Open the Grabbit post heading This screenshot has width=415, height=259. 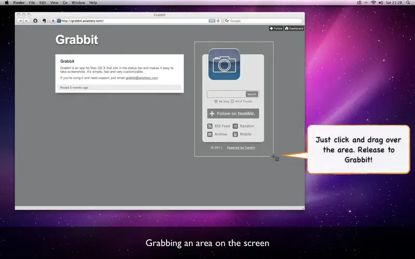(67, 61)
